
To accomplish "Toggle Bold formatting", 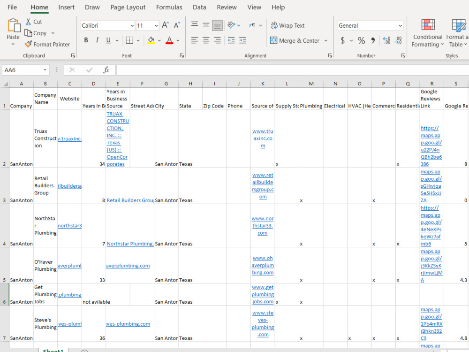I will click(x=86, y=40).
